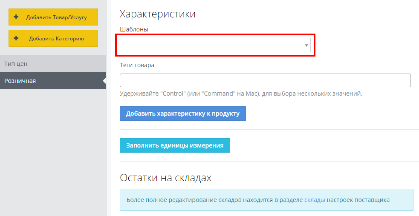The width and height of the screenshot is (419, 216).
Task: Click empty sidebar area below Розничная
Action: (x=53, y=149)
